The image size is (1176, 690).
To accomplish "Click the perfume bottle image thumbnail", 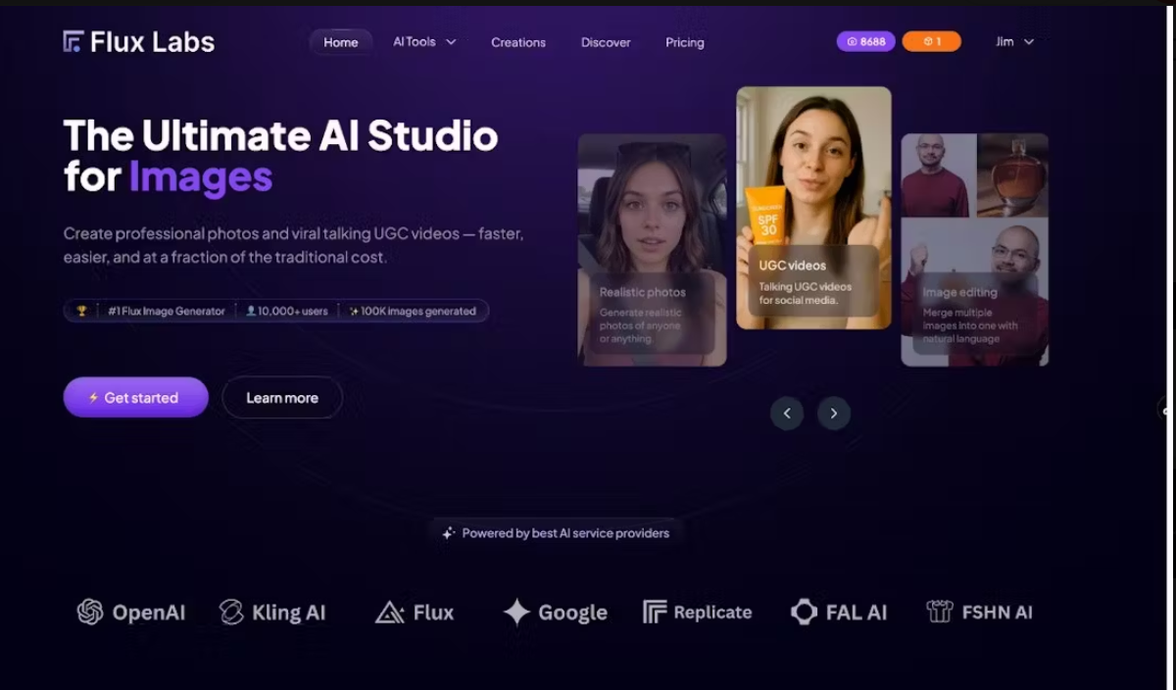I will (x=1012, y=175).
